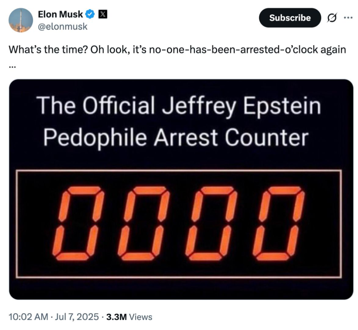This screenshot has height=330, width=358.
Task: Expand the ellipsis below the tweet text
Action: click(12, 65)
